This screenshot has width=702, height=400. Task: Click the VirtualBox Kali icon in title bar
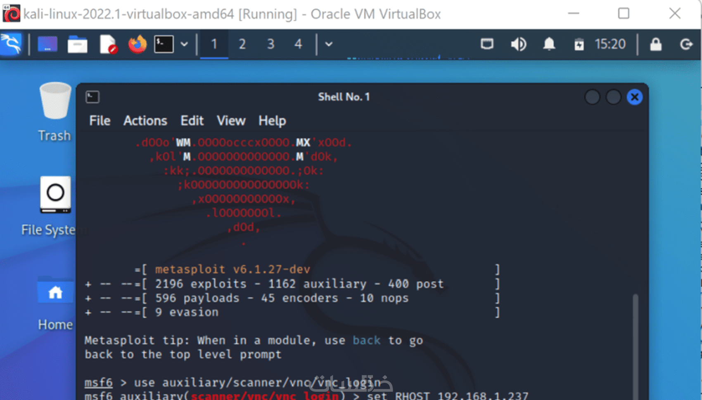[x=11, y=14]
